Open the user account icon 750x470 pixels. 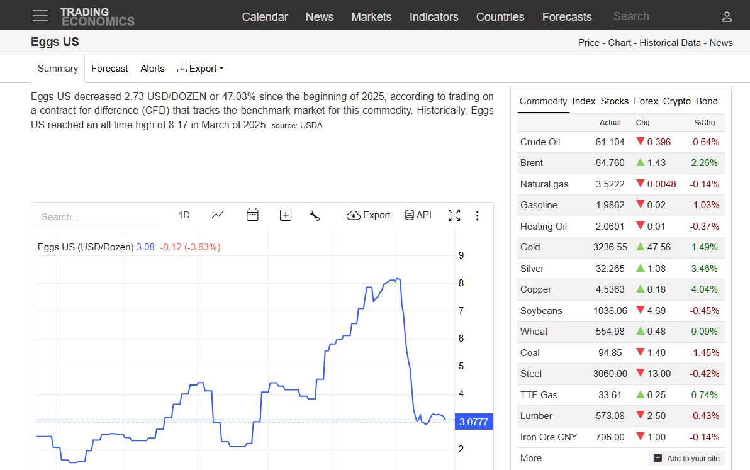coord(727,17)
